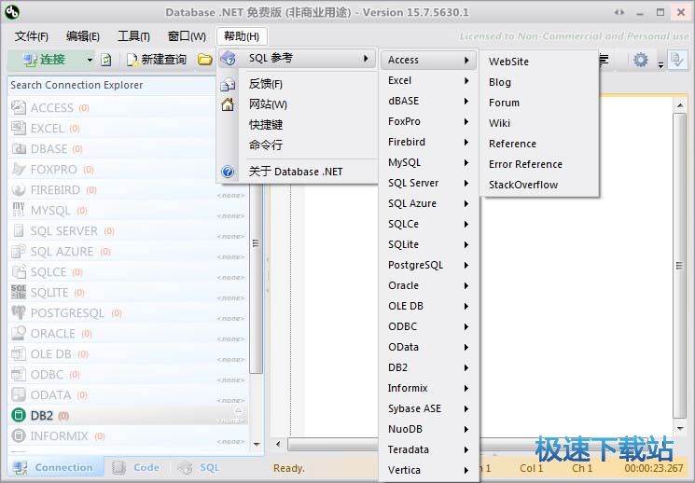Open the settings gear icon in toolbar
Image resolution: width=695 pixels, height=483 pixels.
pos(640,60)
